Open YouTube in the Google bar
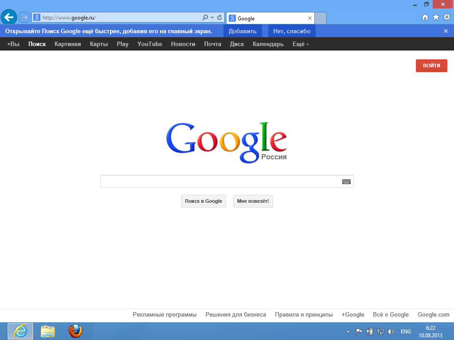Viewport: 454px width, 340px height. [x=150, y=44]
